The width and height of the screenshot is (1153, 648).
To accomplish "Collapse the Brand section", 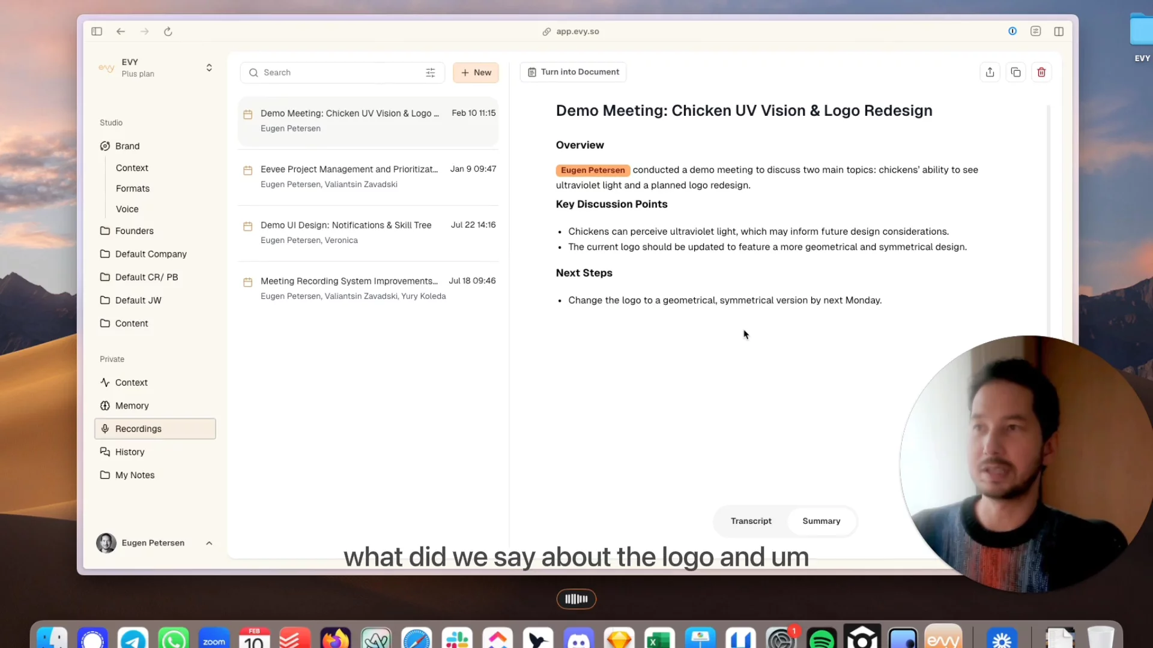I will coord(127,146).
